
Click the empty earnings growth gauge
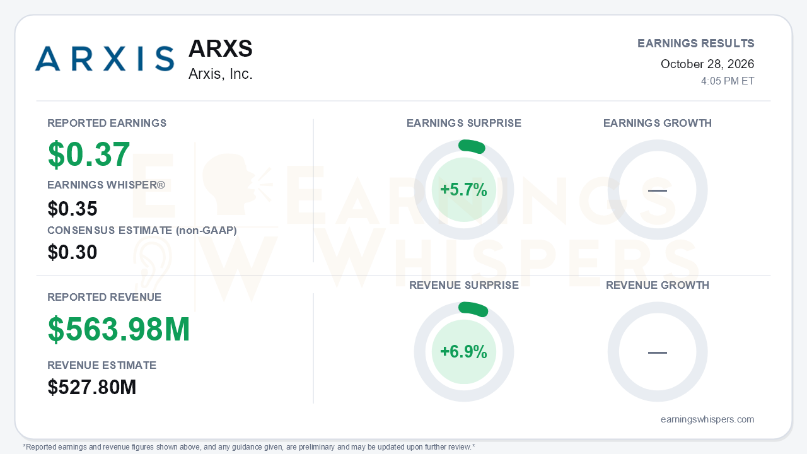pos(658,190)
